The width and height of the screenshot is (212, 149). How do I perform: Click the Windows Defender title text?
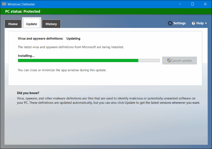21,4
